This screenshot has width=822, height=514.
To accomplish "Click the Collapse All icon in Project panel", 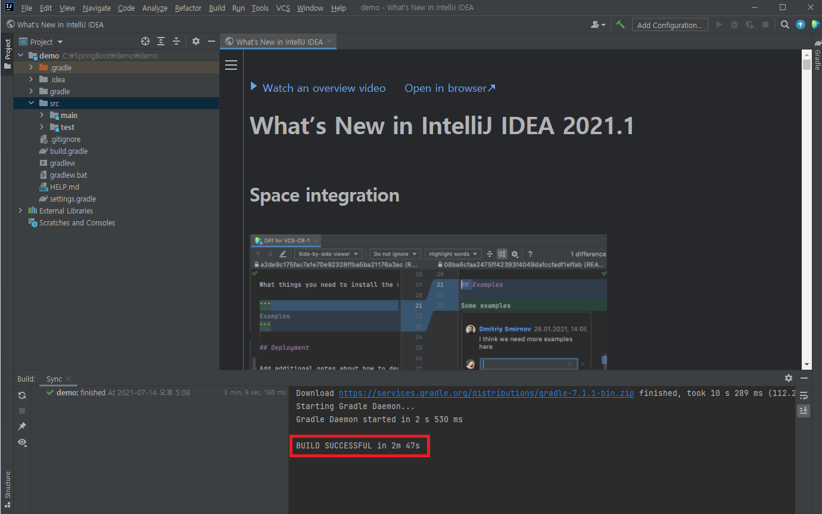I will [x=176, y=41].
